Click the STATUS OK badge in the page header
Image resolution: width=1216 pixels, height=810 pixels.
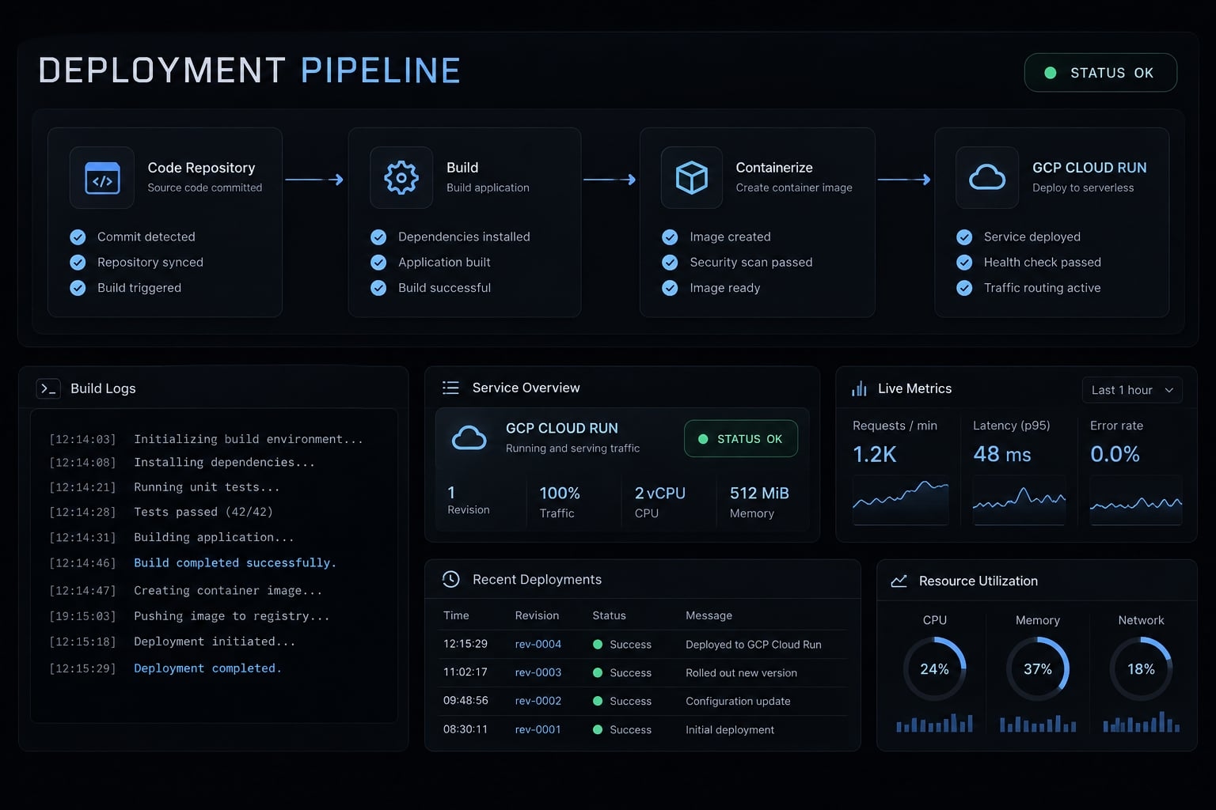(1100, 73)
